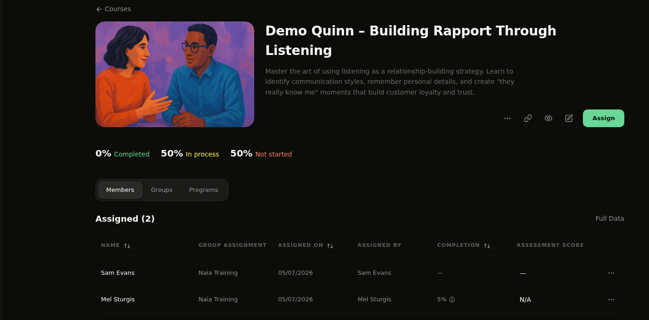
Task: Click Mel Sturgis in Assigned By column
Action: point(374,300)
